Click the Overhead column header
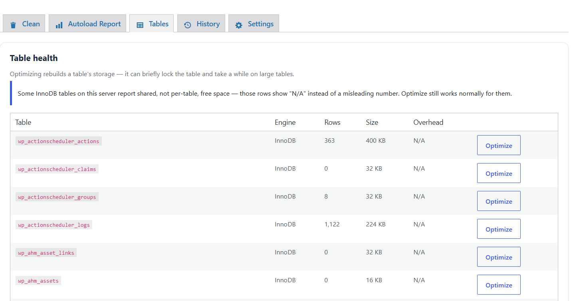 click(x=428, y=122)
